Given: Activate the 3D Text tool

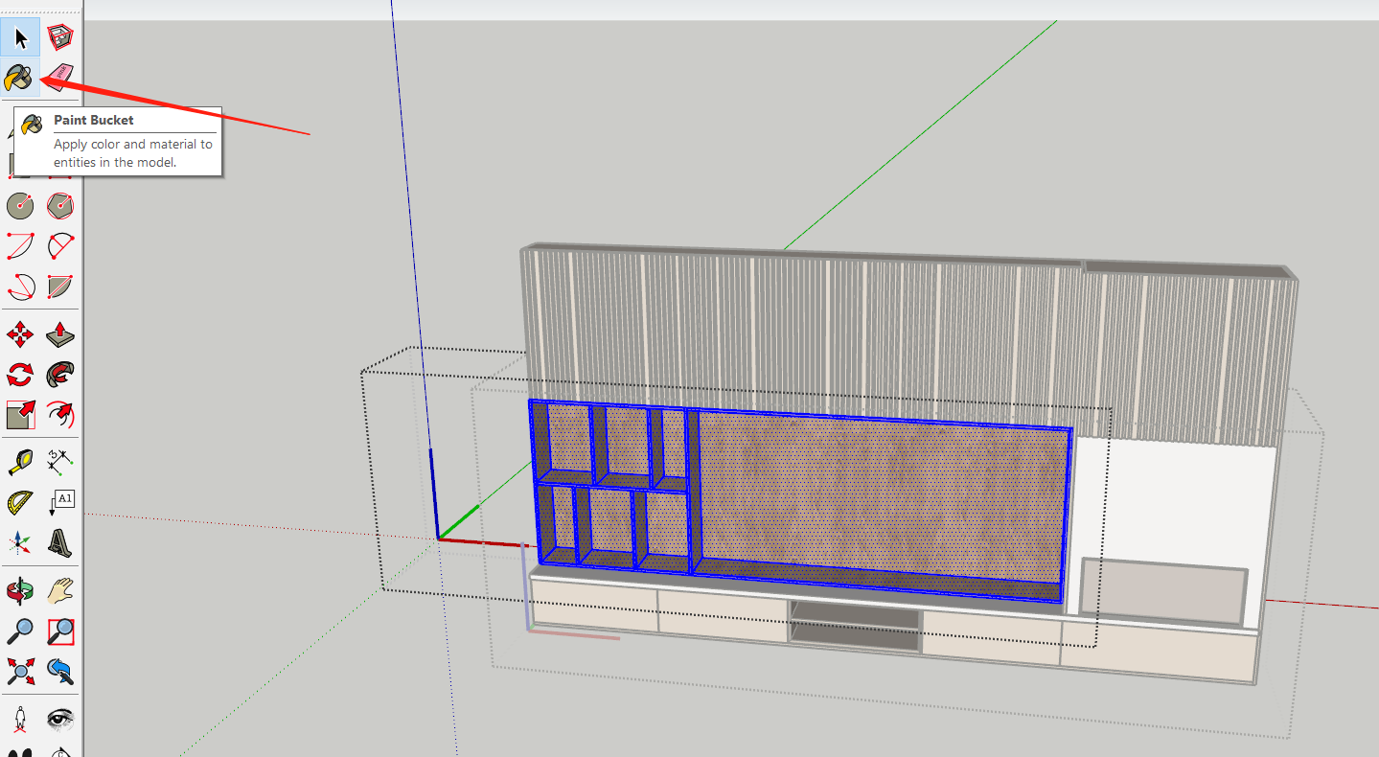Looking at the screenshot, I should [60, 542].
